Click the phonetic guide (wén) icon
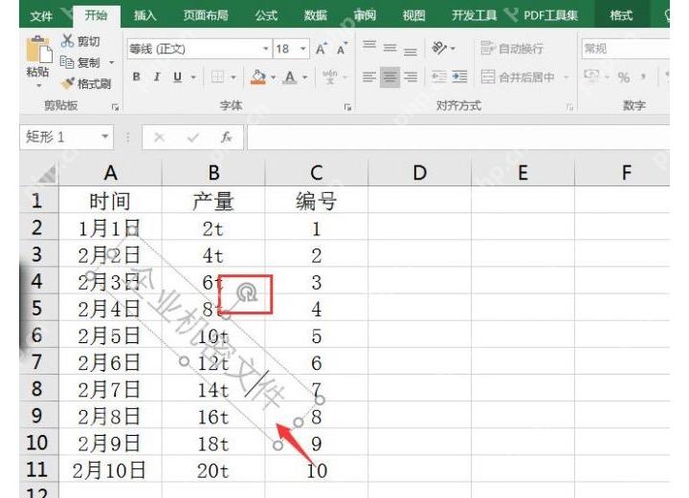The image size is (689, 498). pyautogui.click(x=329, y=77)
